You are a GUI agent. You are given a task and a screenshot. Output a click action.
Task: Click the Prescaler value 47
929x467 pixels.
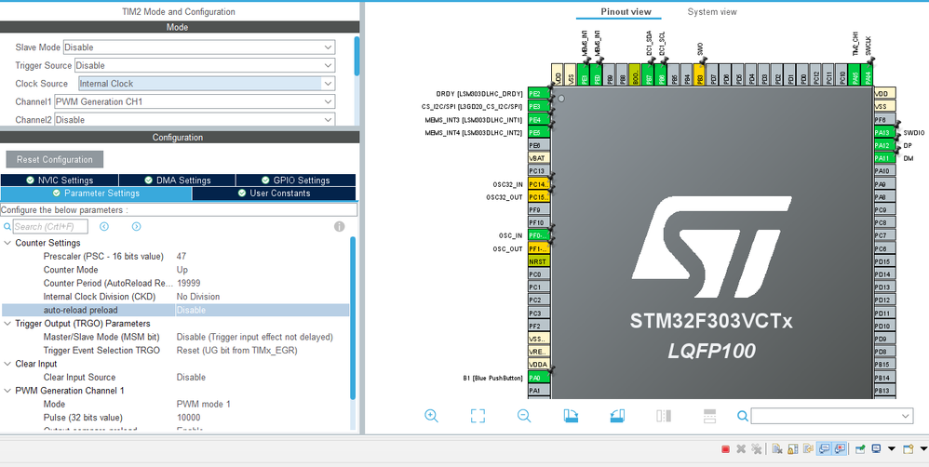[182, 256]
